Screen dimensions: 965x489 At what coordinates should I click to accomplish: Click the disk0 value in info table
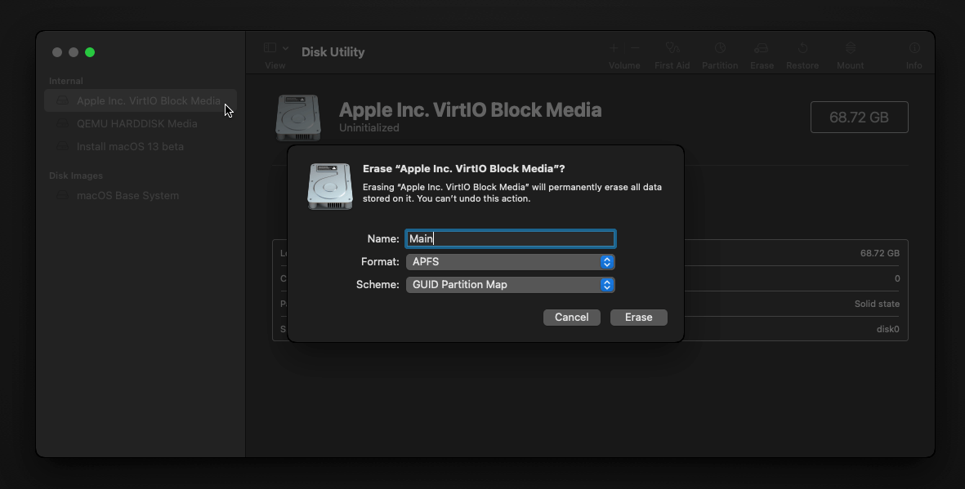point(887,329)
